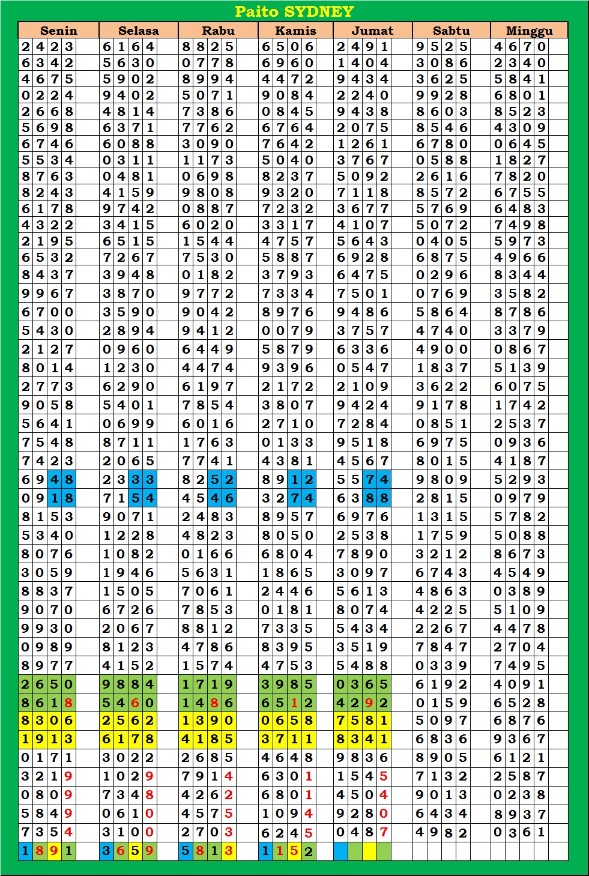589x876 pixels.
Task: Click the Paito SYDNEY title
Action: point(294,11)
